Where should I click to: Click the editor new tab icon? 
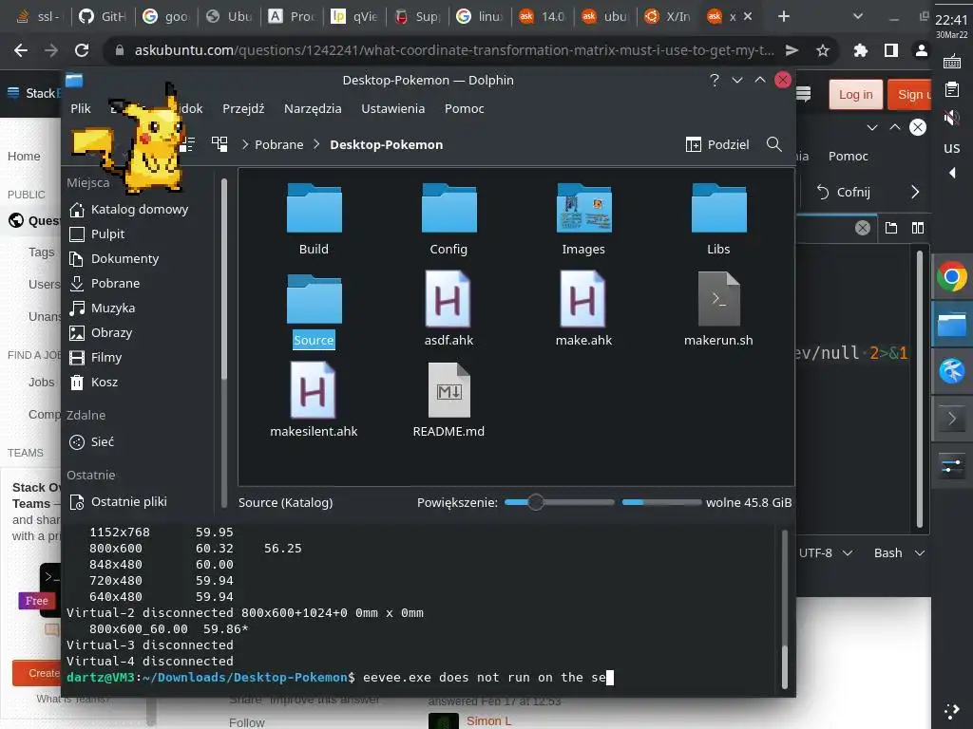(891, 228)
